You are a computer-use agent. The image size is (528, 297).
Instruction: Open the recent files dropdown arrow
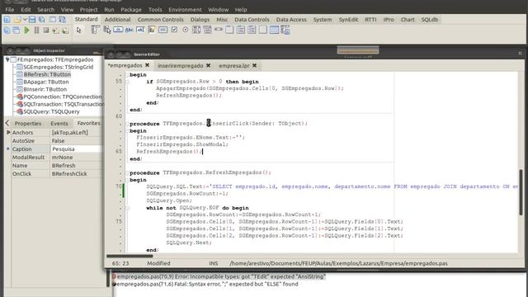coord(25,20)
